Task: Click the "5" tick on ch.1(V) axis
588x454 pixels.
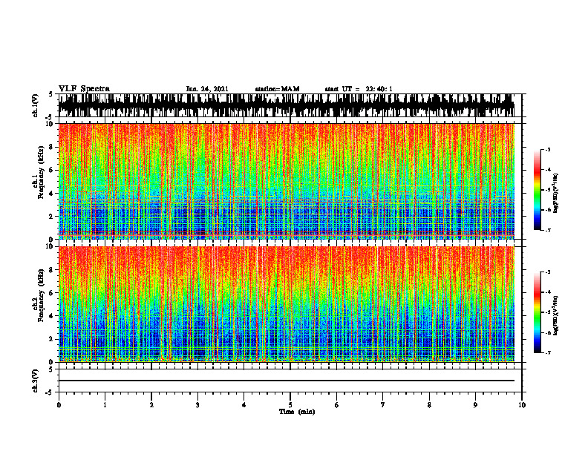Action: click(50, 95)
